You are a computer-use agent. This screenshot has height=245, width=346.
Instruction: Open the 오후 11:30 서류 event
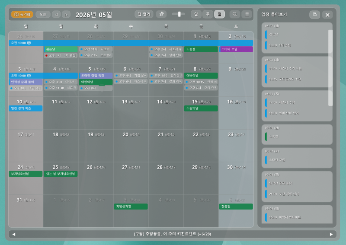tap(61, 88)
